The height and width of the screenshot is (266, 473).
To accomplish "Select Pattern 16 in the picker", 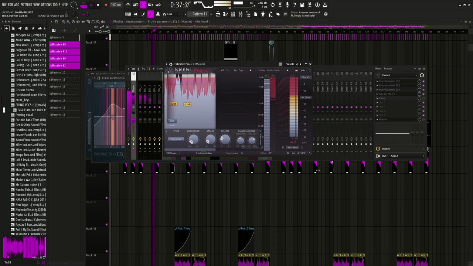I will coord(65,115).
